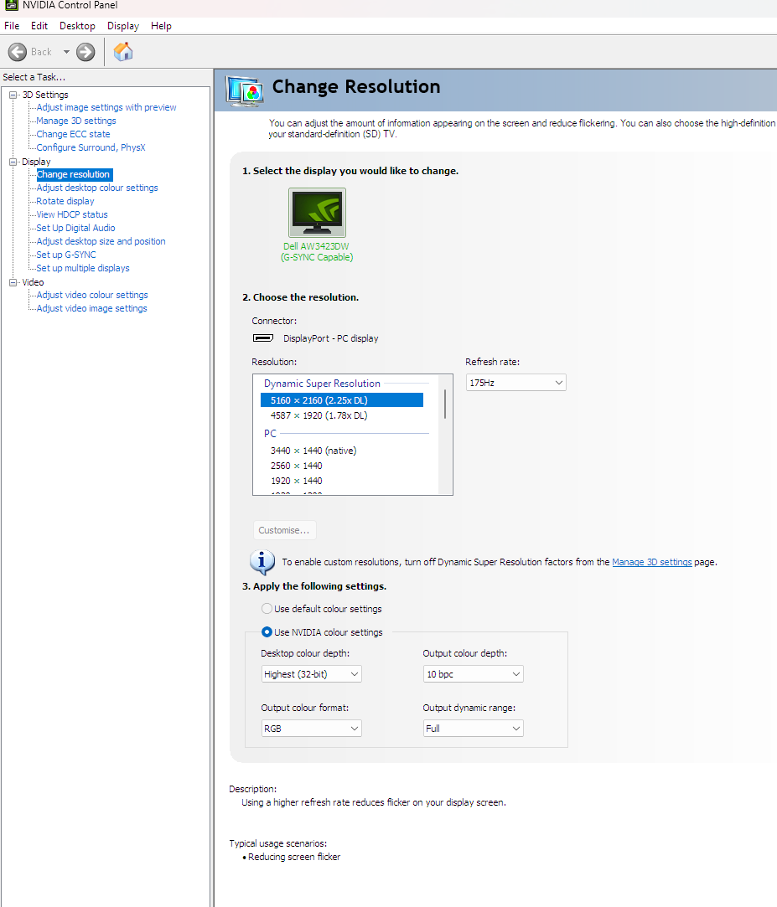
Task: Select Use default colour settings
Action: [267, 609]
